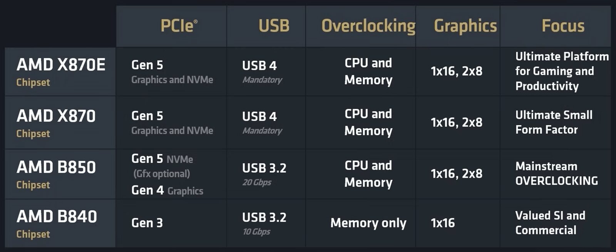This screenshot has height=252, width=616.
Task: Click the Mainstream OVERCLOCKING focus cell
Action: (556, 173)
